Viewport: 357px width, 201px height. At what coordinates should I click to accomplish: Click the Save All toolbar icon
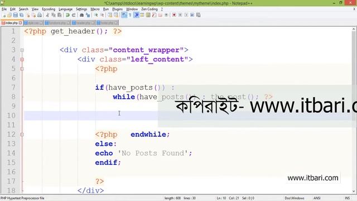21,15
